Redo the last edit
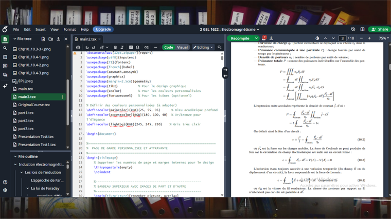This screenshot has width=391, height=219. coord(94,47)
